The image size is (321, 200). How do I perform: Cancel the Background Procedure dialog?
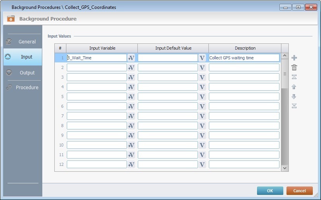tap(299, 191)
